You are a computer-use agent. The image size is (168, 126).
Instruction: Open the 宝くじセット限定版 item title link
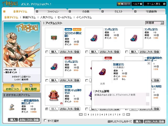73,34
